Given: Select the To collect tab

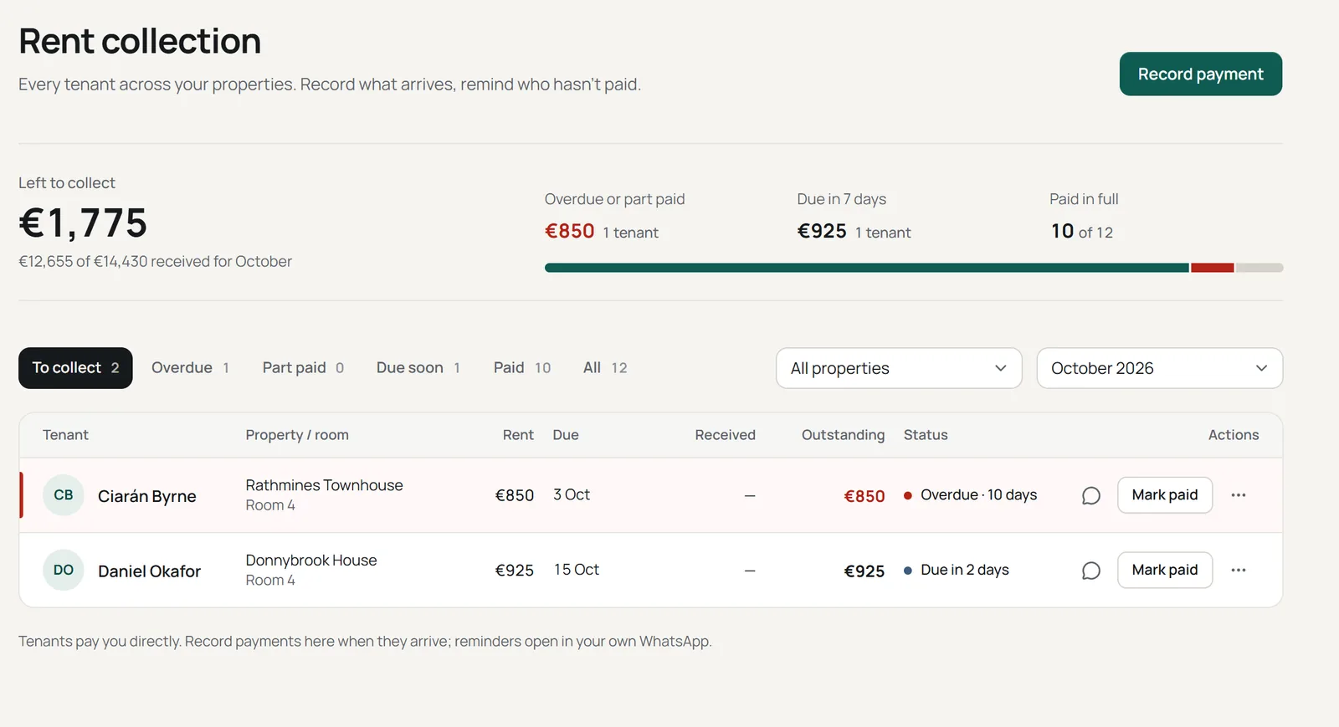Looking at the screenshot, I should [x=75, y=368].
